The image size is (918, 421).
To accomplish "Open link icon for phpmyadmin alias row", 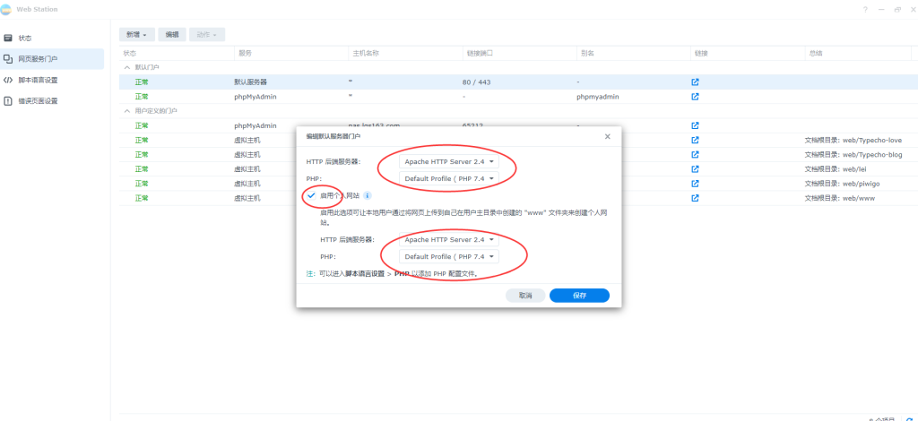I will [x=695, y=97].
